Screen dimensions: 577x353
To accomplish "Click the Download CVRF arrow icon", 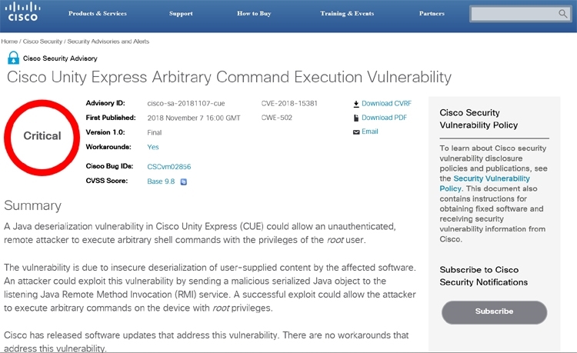I will pyautogui.click(x=356, y=103).
